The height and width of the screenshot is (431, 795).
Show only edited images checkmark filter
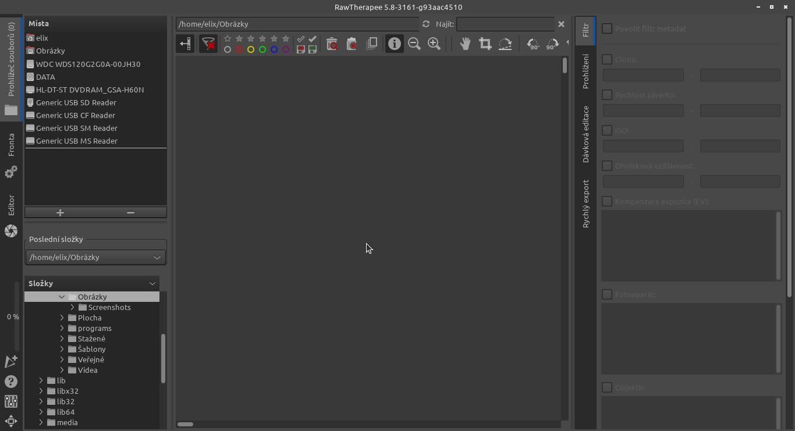click(x=313, y=39)
